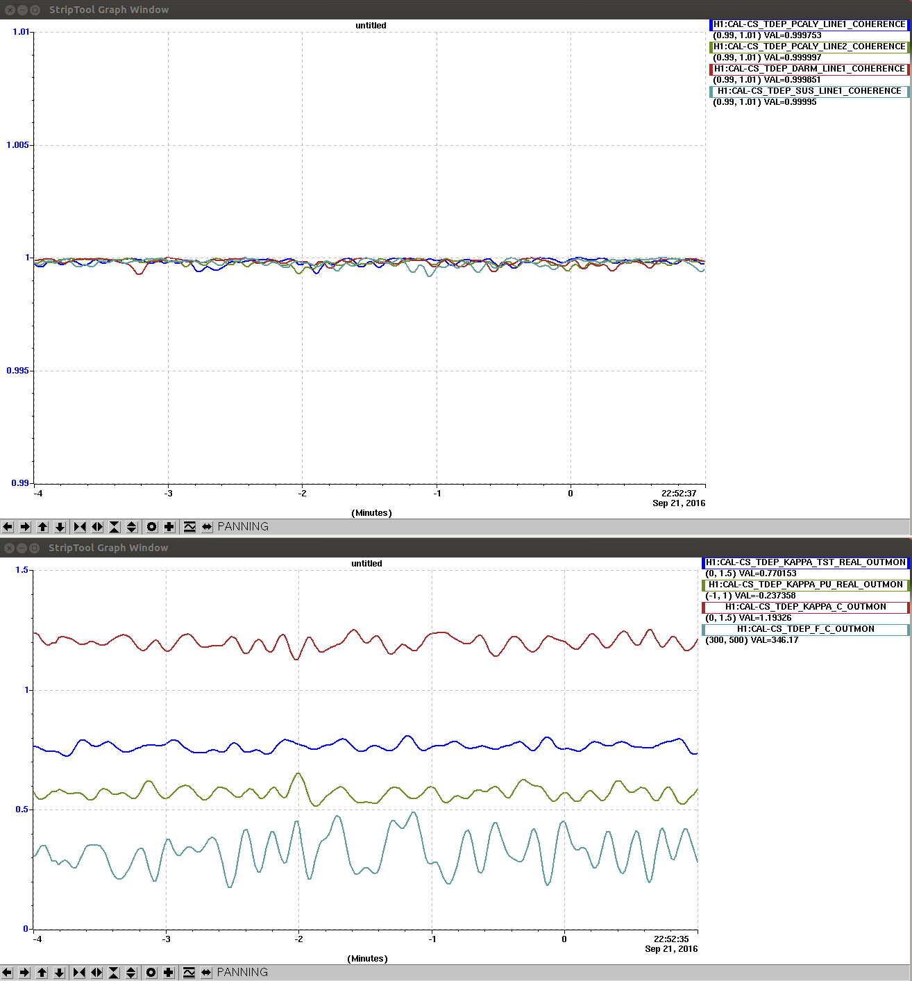This screenshot has height=981, width=912.
Task: Select the PCALY_LINE2_COHERENCE legend entry
Action: 809,47
